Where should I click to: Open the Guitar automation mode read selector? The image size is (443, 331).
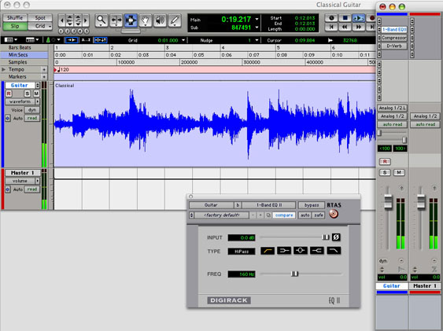(32, 118)
